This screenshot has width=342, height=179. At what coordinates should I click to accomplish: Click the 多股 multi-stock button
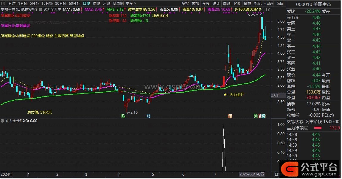click(x=206, y=4)
